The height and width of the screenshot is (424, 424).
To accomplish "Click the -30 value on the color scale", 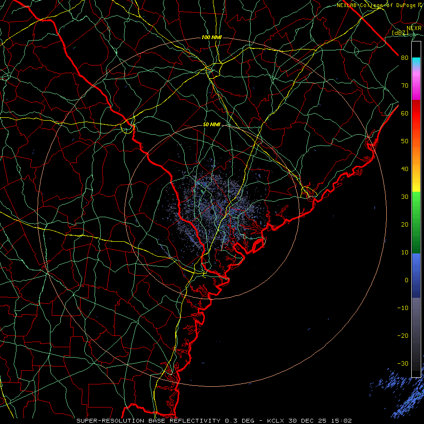I will [x=403, y=363].
